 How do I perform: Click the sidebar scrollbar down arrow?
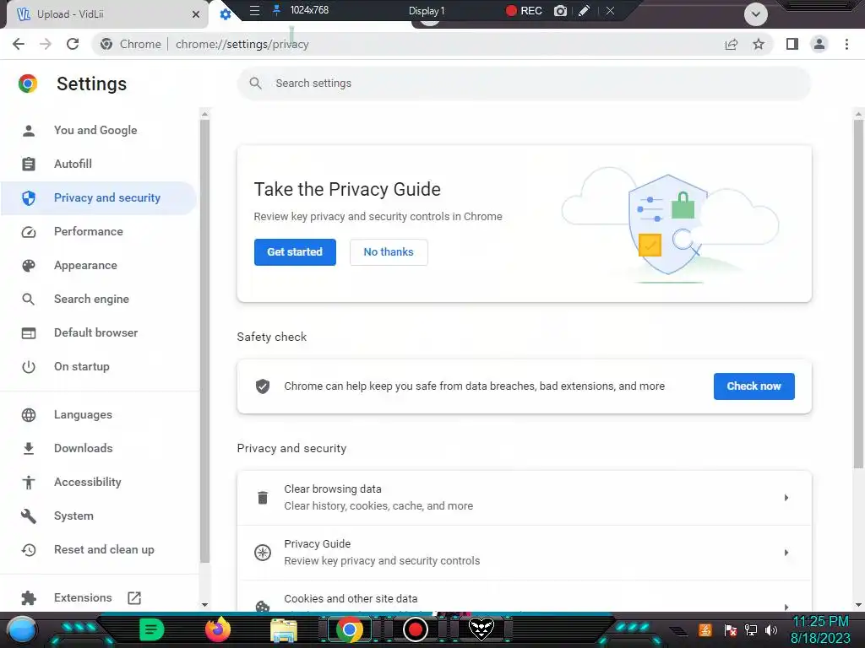(x=204, y=604)
